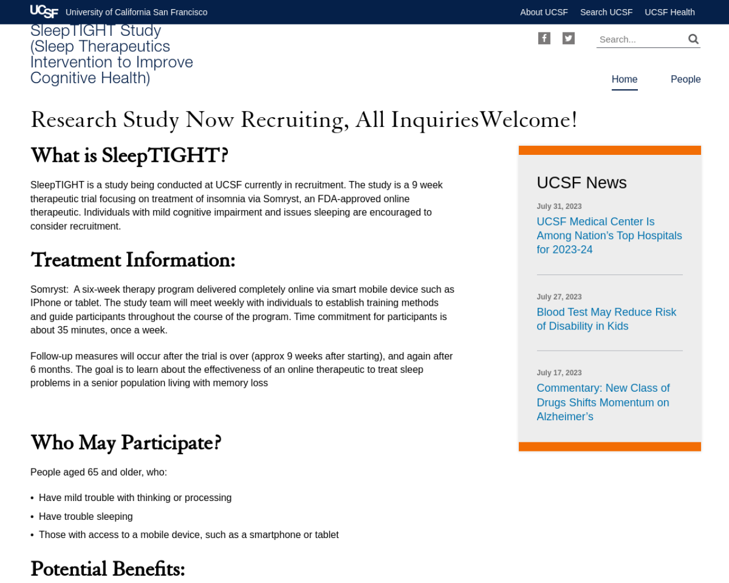Open UCSF Medical Center Top Hospitals article
Image resolution: width=729 pixels, height=583 pixels.
[x=609, y=236]
